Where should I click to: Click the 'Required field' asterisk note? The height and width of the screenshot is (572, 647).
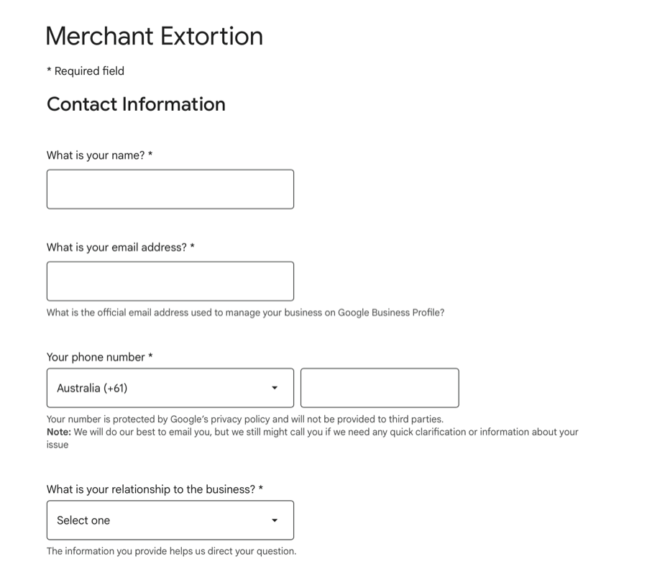click(85, 71)
